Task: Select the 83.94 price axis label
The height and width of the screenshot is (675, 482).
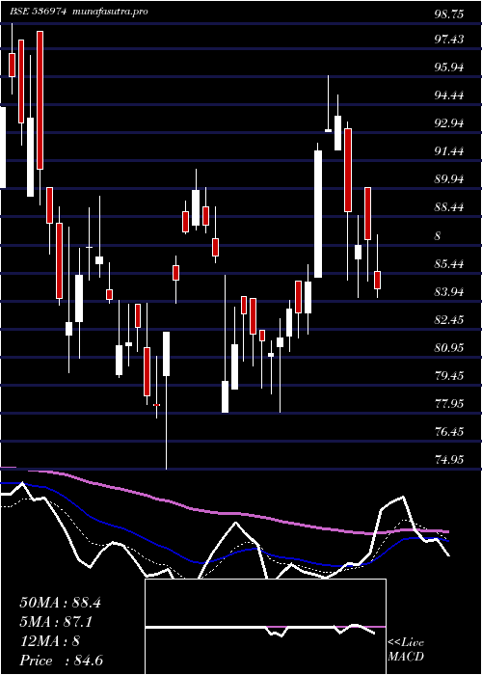Action: [x=449, y=292]
